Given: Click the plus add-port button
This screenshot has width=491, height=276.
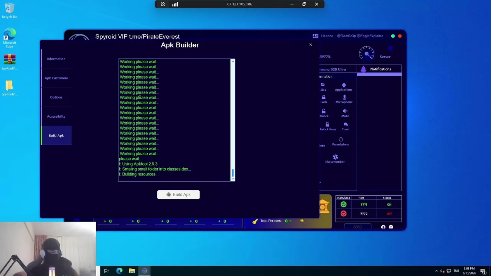Looking at the screenshot, I should 383,227.
